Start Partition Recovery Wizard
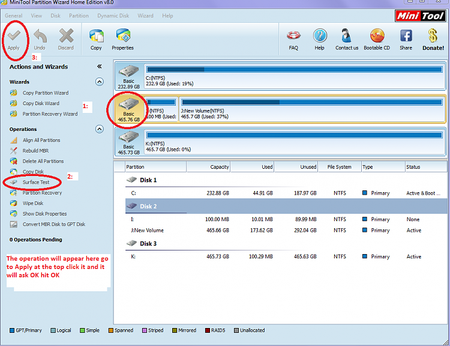 point(50,114)
